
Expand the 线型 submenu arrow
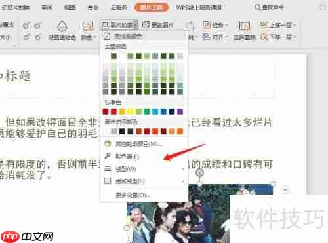[183, 169]
